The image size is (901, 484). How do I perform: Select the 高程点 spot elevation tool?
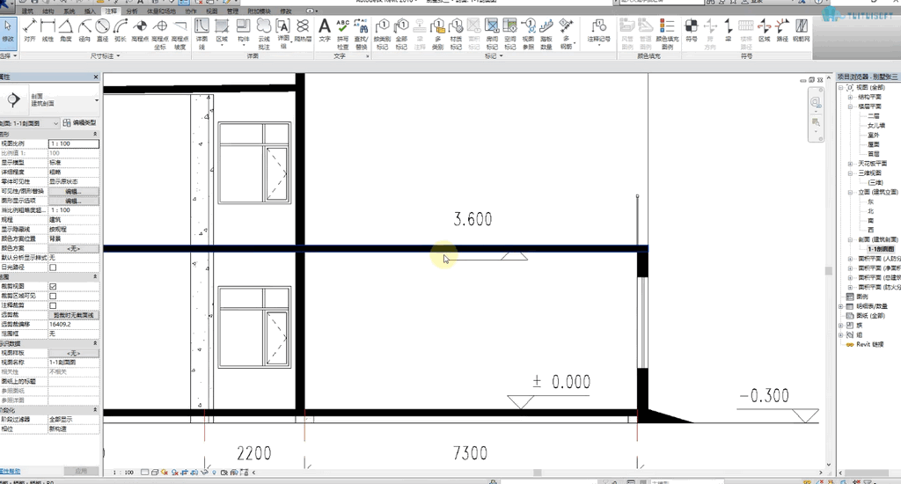pos(140,31)
